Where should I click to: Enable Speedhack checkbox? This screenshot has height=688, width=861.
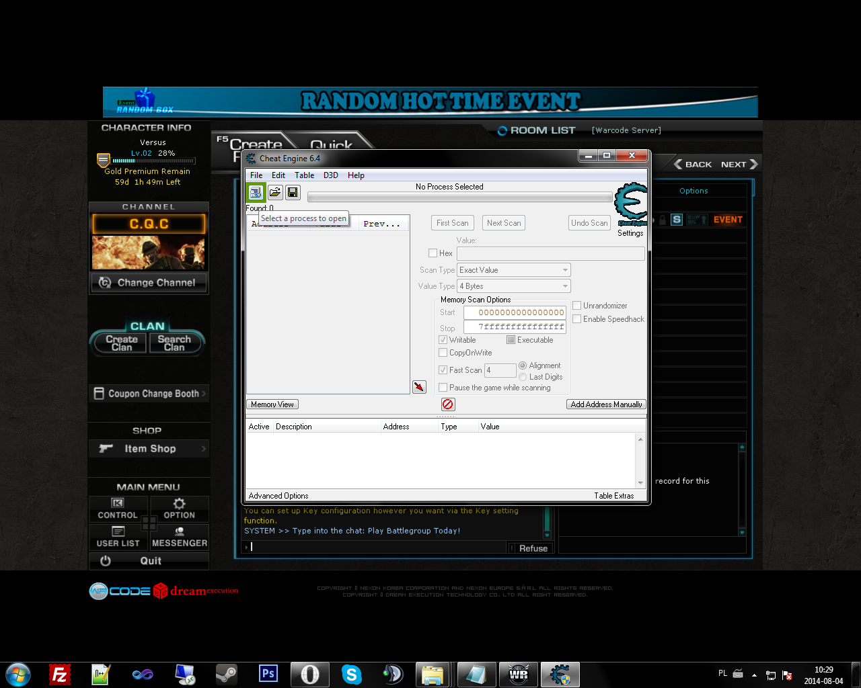point(576,319)
